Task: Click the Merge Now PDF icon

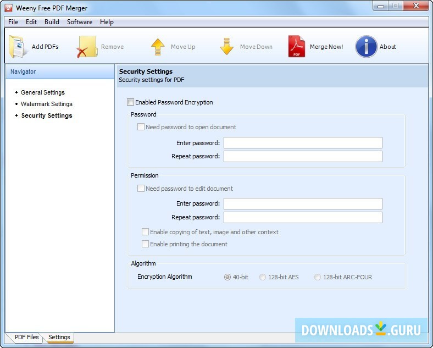Action: (x=297, y=46)
